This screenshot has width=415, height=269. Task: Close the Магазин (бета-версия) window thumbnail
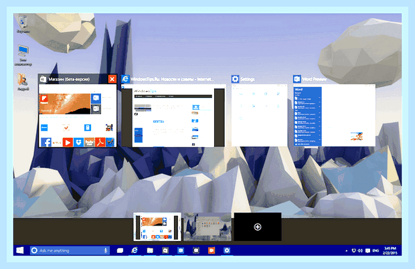click(x=112, y=79)
